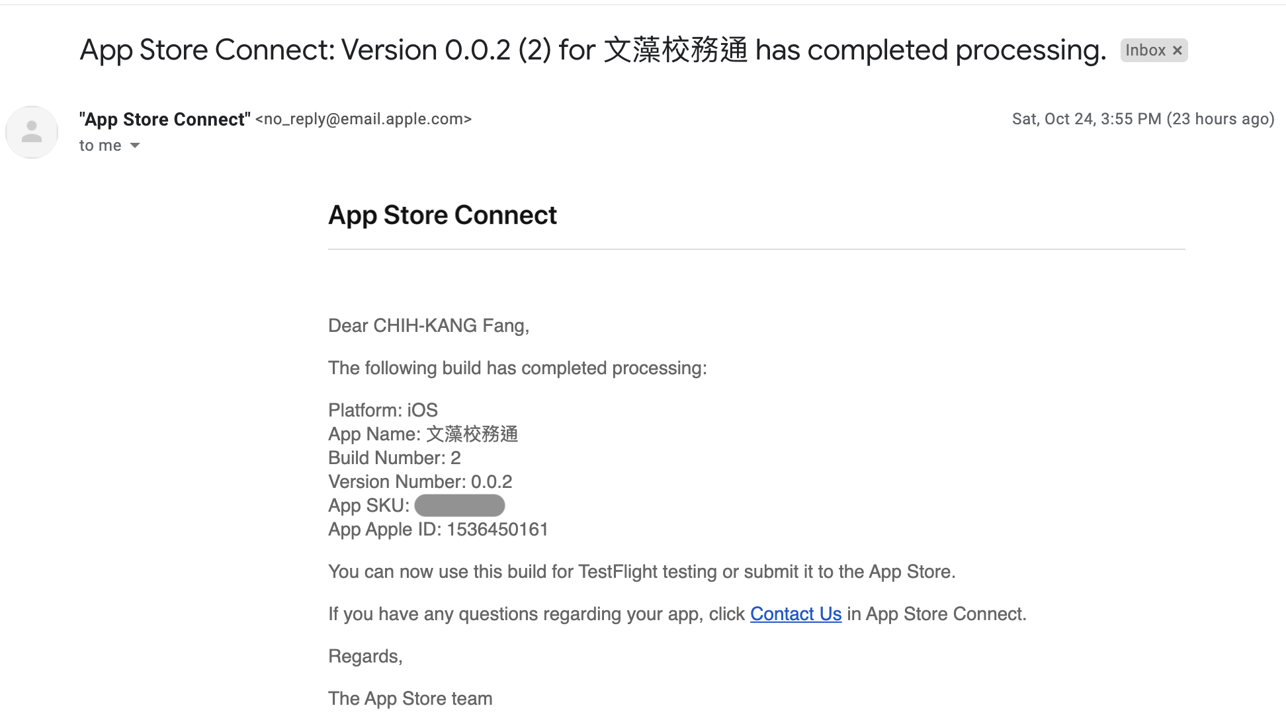Remove the Inbox label with the x
Image resolution: width=1286 pixels, height=718 pixels.
1178,50
